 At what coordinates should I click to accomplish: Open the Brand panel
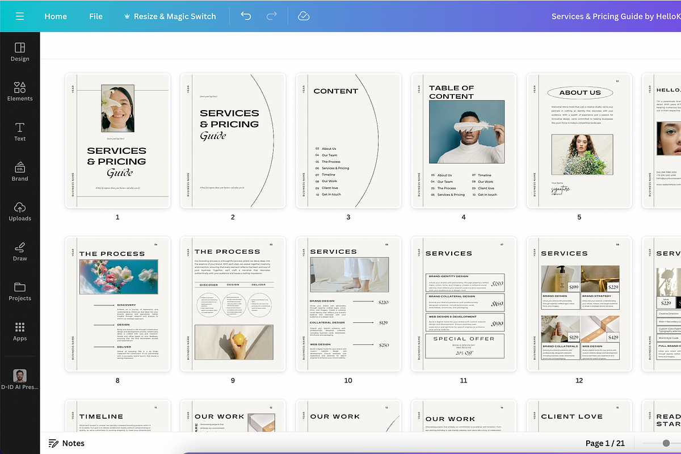coord(20,171)
